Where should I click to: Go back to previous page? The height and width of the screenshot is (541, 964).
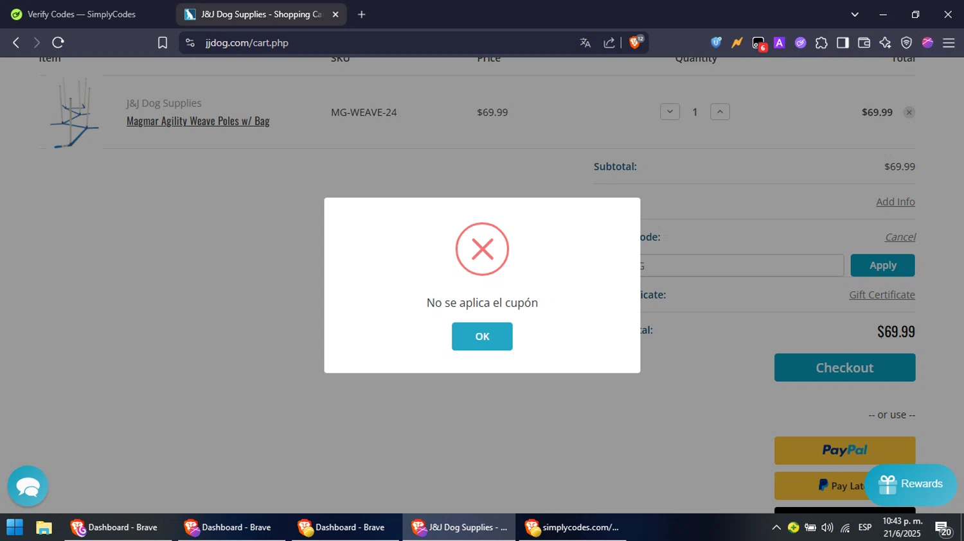point(16,42)
